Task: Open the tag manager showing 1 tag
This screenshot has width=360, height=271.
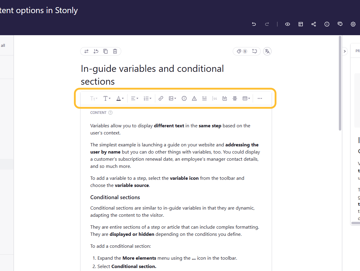Action: [242, 51]
